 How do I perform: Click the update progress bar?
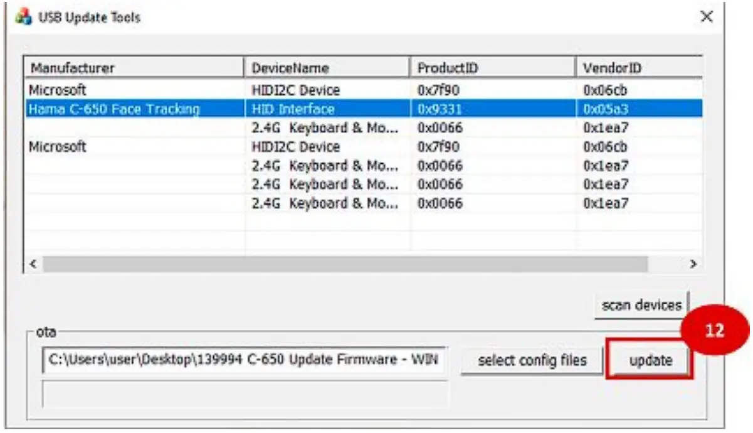245,394
